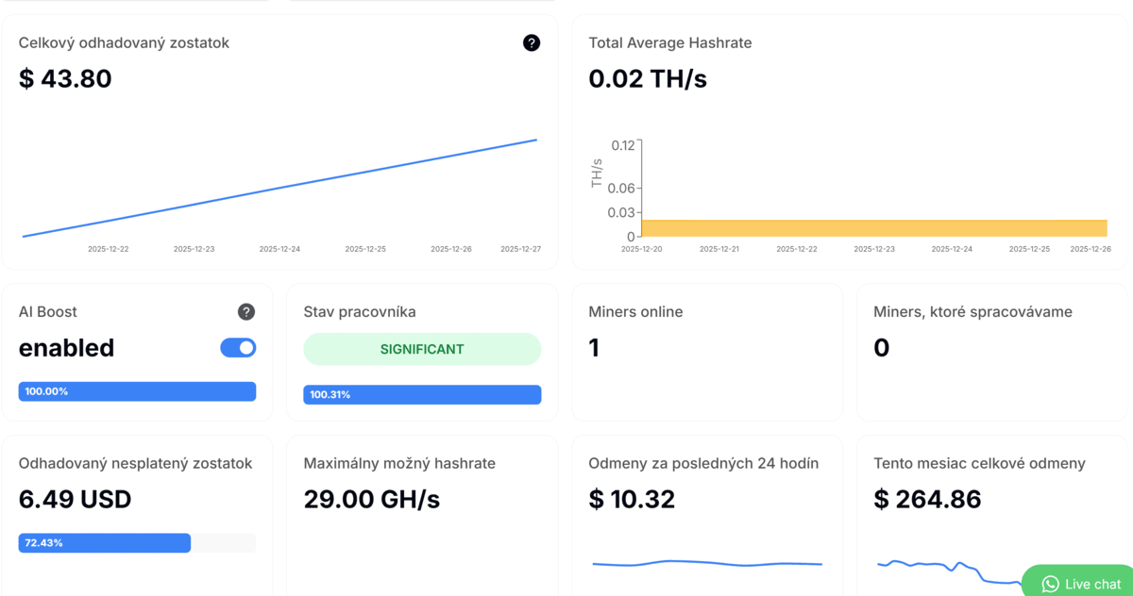Open the Live chat button

1081,584
